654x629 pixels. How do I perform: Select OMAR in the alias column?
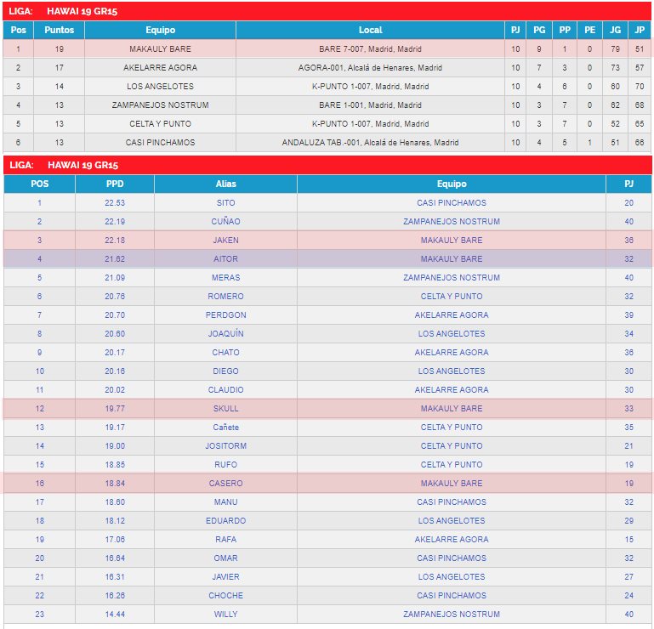tap(225, 558)
